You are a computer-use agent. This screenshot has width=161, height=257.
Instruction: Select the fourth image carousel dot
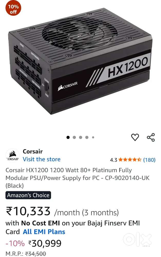click(87, 137)
